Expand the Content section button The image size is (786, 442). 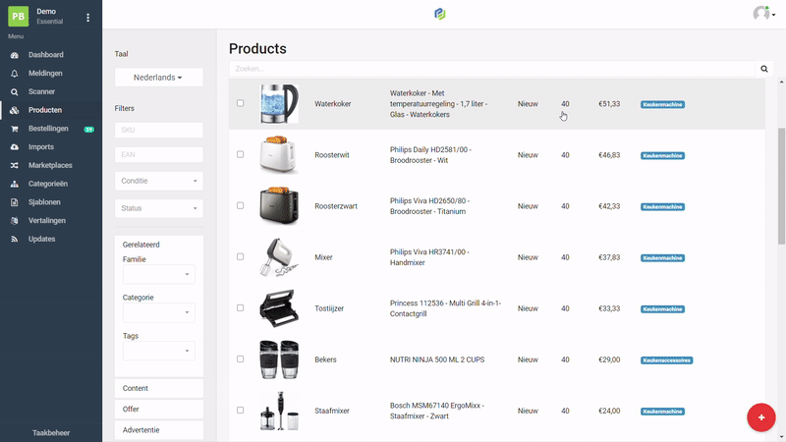pos(159,389)
